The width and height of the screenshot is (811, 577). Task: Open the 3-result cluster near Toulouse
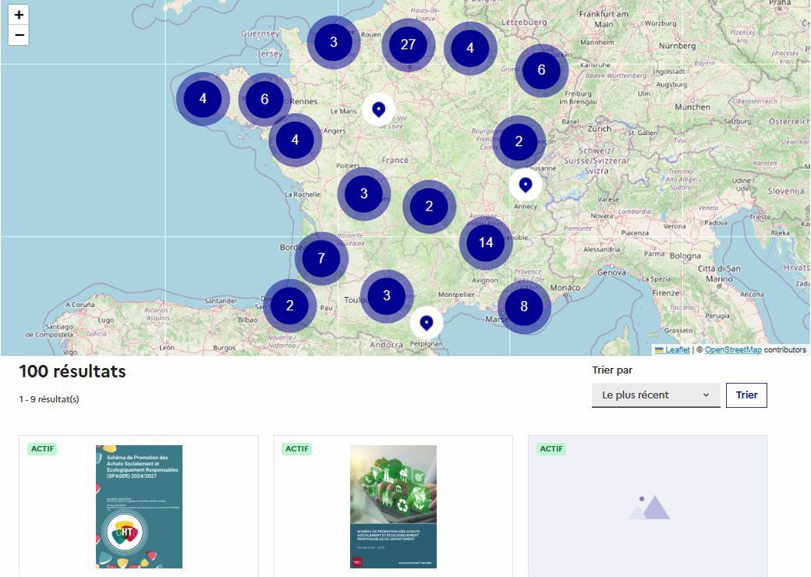(x=386, y=296)
